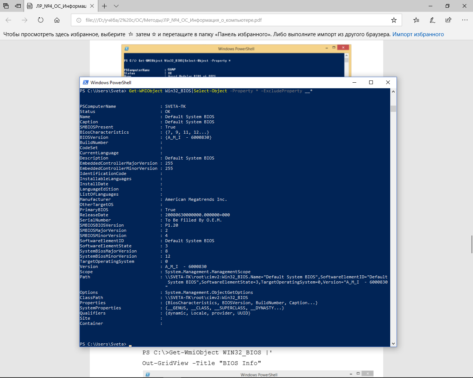Image resolution: width=473 pixels, height=378 pixels.
Task: Select the ЛР_№4_ОС_Информац tab
Action: point(61,6)
